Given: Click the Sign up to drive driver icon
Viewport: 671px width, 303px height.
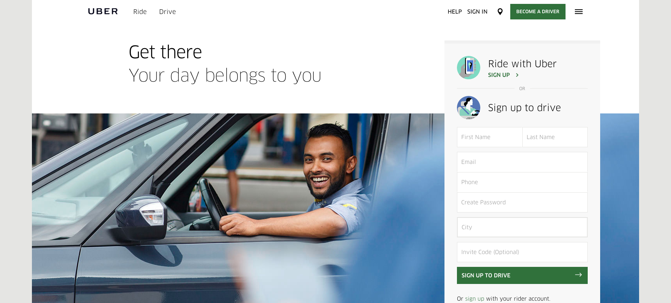Looking at the screenshot, I should click(469, 108).
